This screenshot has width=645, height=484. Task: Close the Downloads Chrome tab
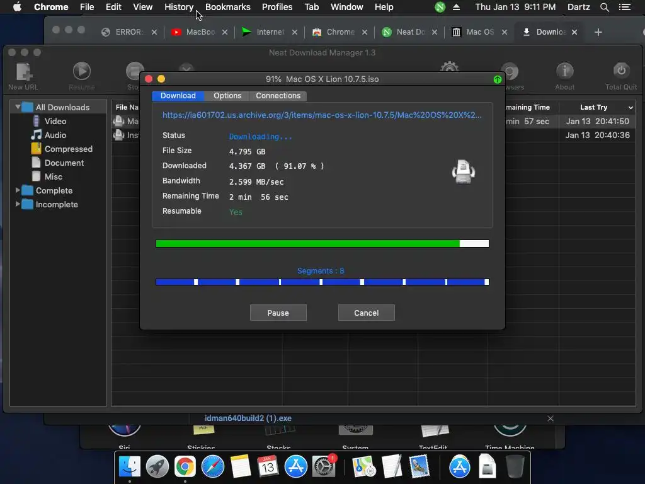574,32
